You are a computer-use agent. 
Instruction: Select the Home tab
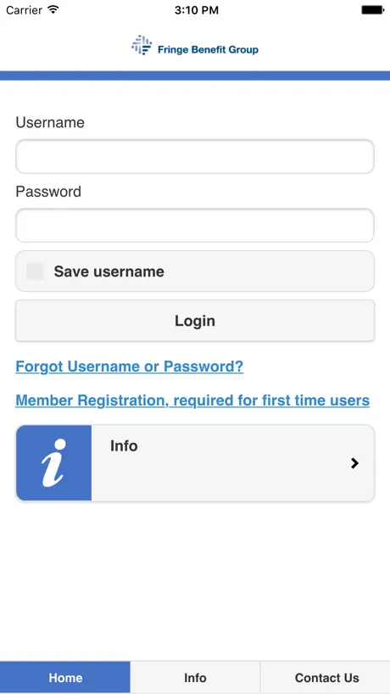pos(65,677)
